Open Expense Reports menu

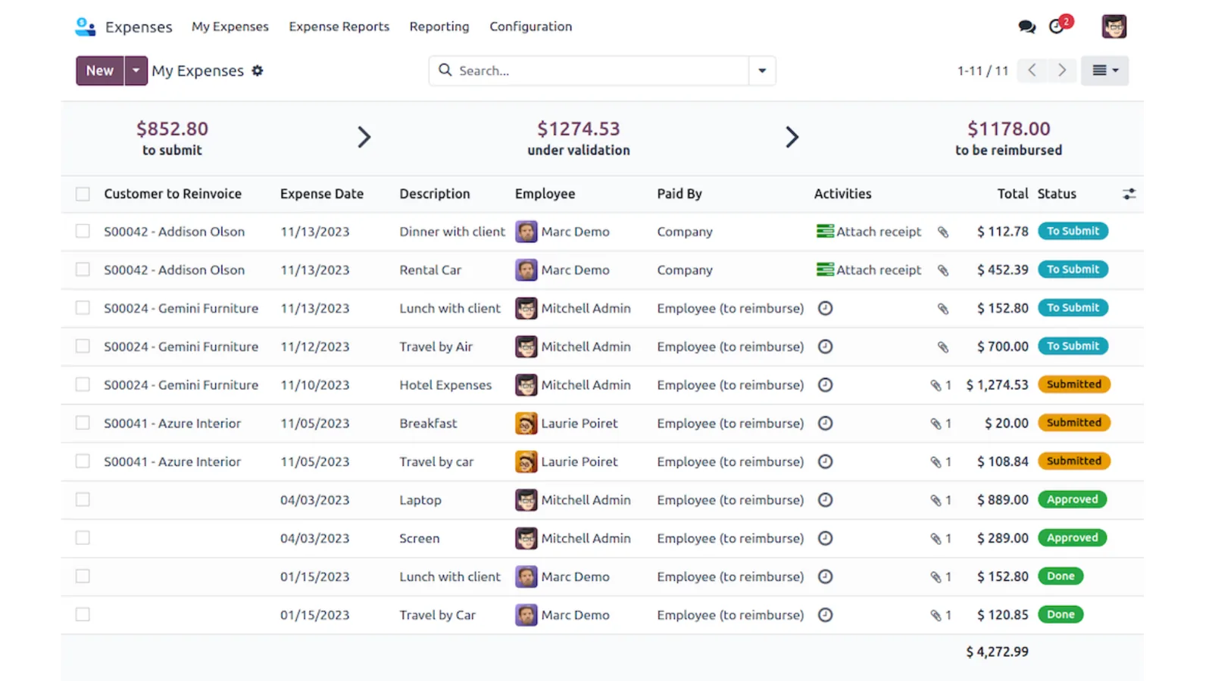coord(339,26)
